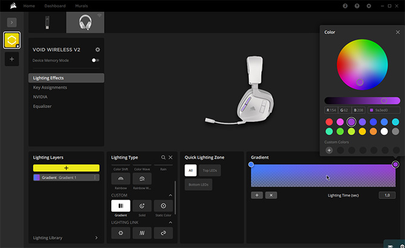405x248 pixels.
Task: Click the Lighting Type panel scrollbar
Action: coord(175,197)
